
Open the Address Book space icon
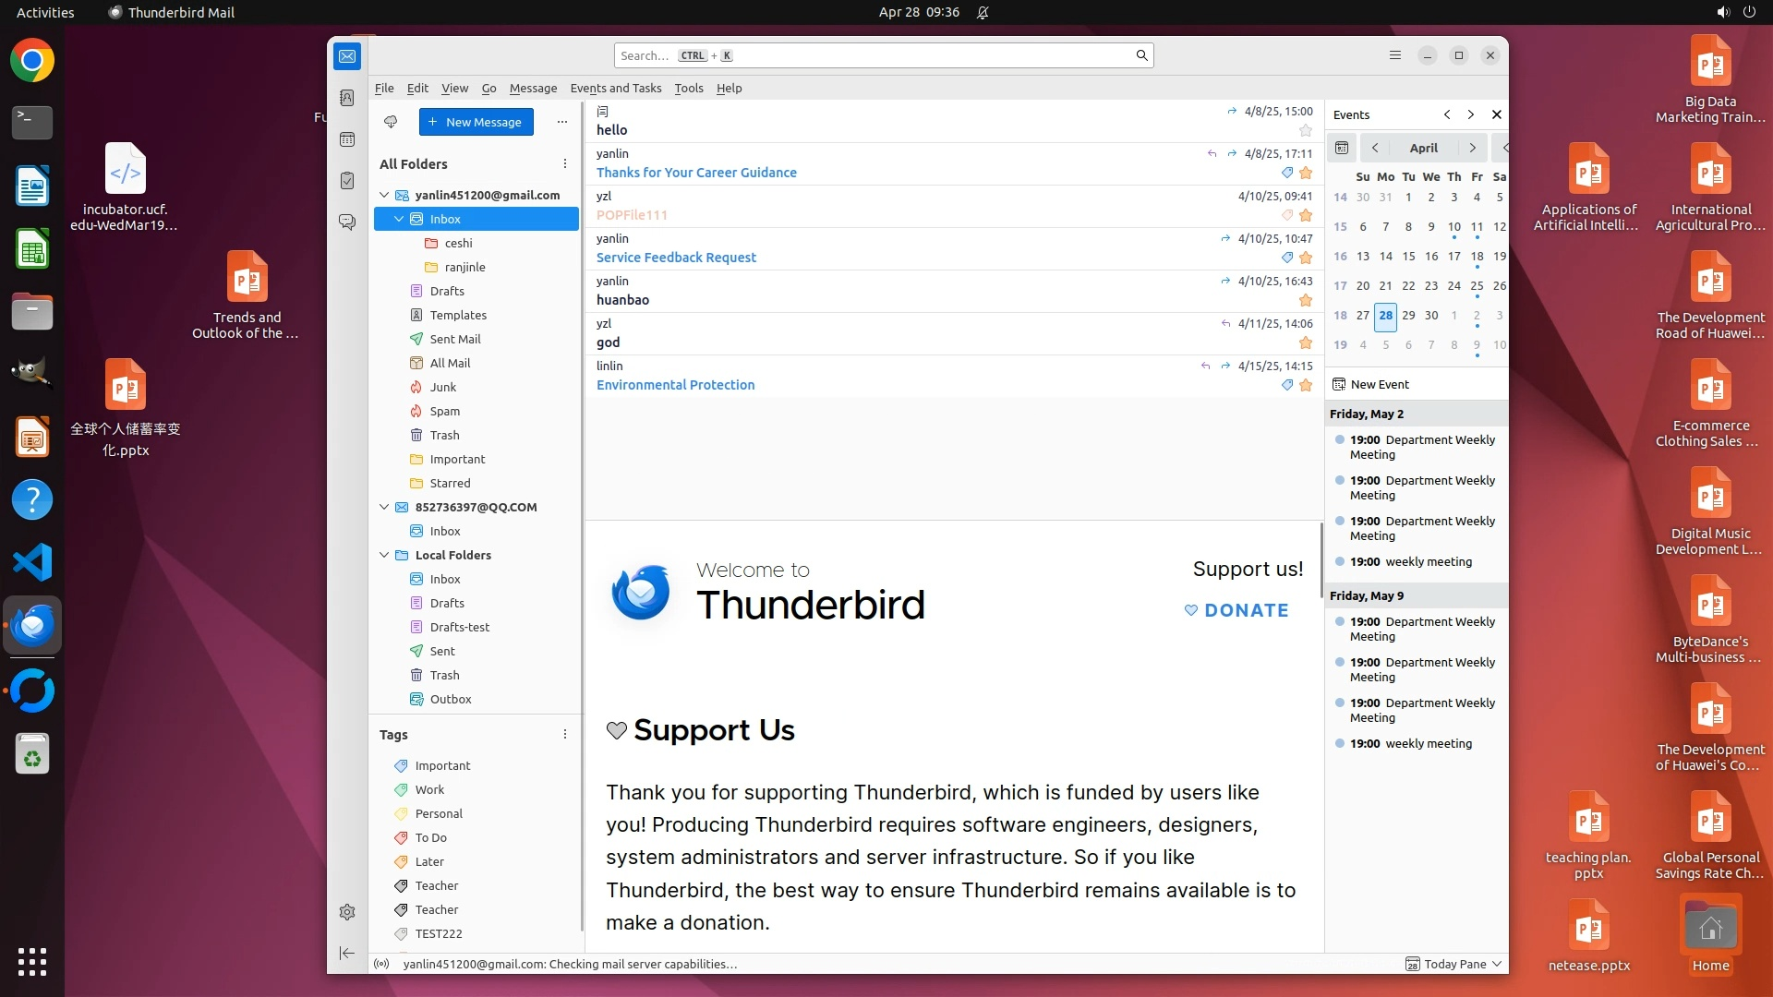[347, 98]
